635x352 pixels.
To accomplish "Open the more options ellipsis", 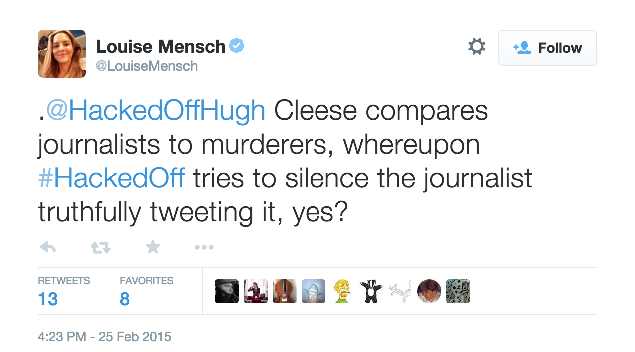I will (x=204, y=247).
